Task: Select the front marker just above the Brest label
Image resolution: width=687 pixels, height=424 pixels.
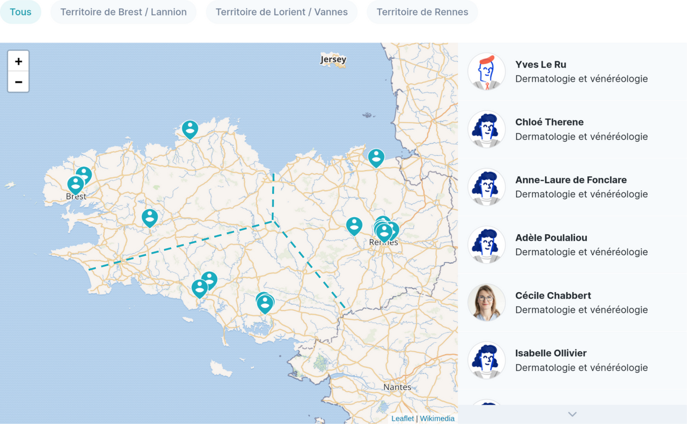Action: click(76, 185)
